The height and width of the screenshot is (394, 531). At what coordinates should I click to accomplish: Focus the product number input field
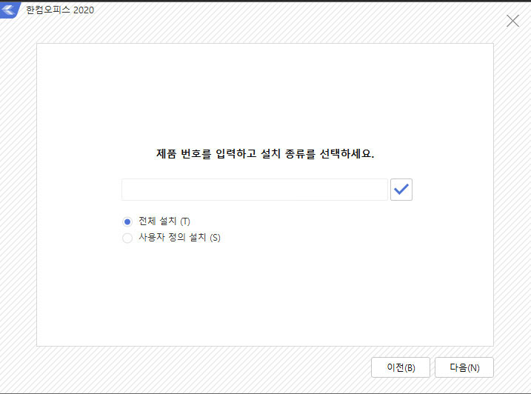[254, 190]
